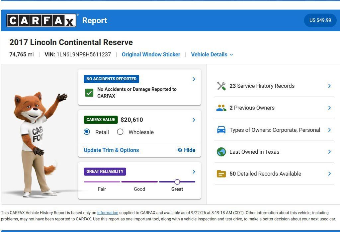Click the crossed-eye icon beside Hide

[x=180, y=150]
